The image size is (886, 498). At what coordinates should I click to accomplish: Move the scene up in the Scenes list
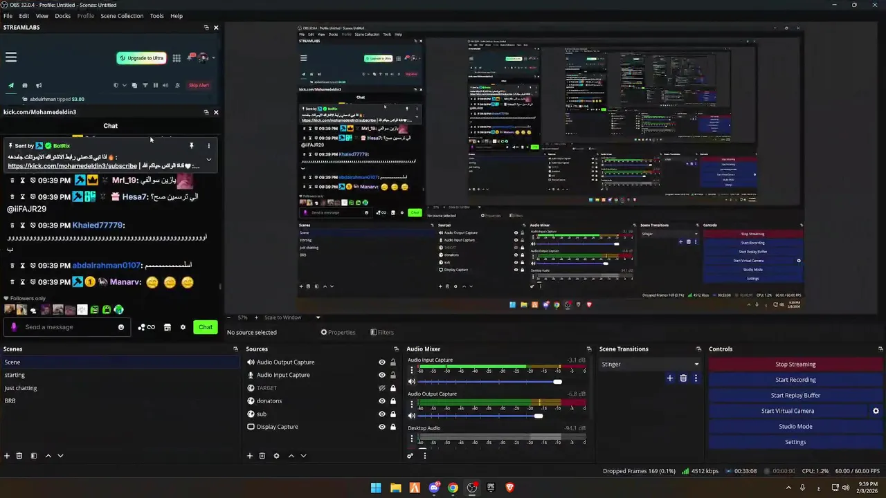pos(48,456)
